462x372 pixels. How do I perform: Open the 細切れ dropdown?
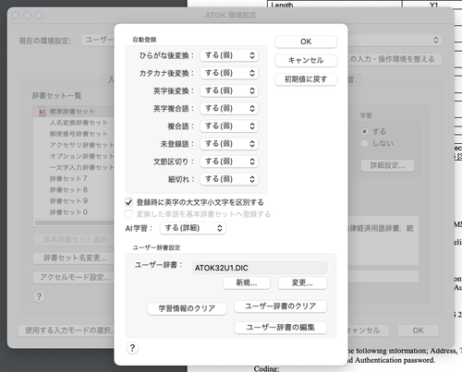[229, 179]
